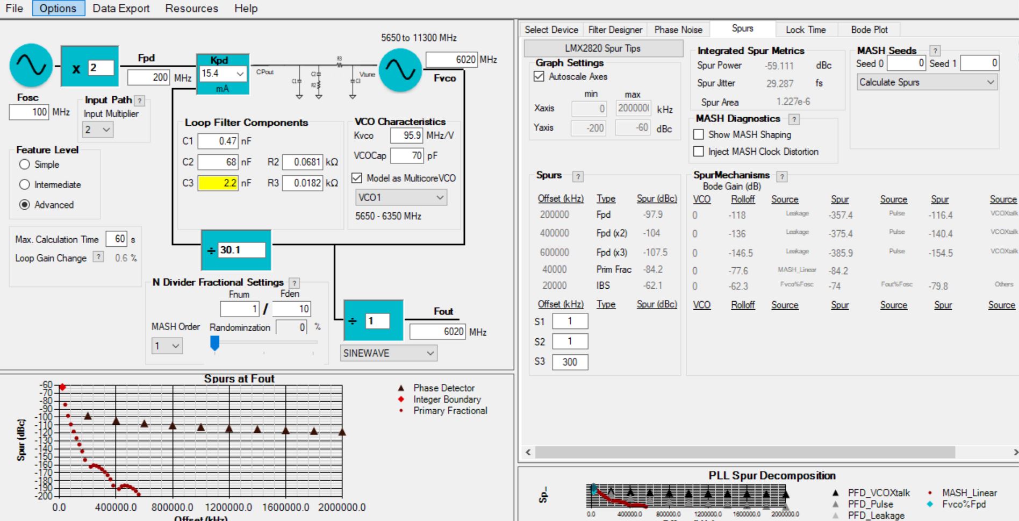The height and width of the screenshot is (521, 1019).
Task: Expand the SINEWAVE output format dropdown
Action: click(x=388, y=353)
